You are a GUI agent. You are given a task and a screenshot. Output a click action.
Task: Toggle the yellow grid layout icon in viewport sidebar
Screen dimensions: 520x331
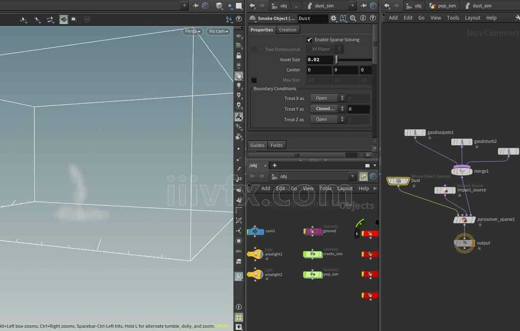239,317
